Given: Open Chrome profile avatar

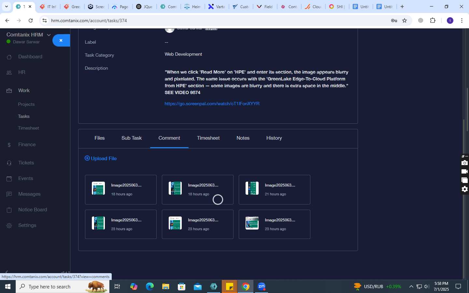Looking at the screenshot, I should (x=450, y=21).
